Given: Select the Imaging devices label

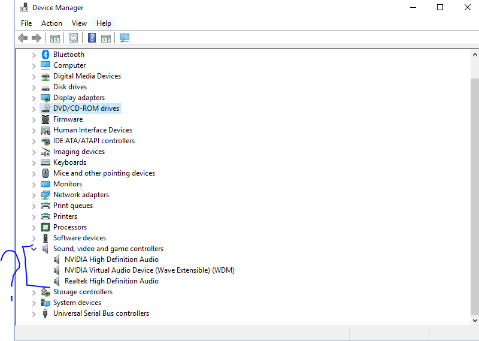Looking at the screenshot, I should [x=79, y=152].
